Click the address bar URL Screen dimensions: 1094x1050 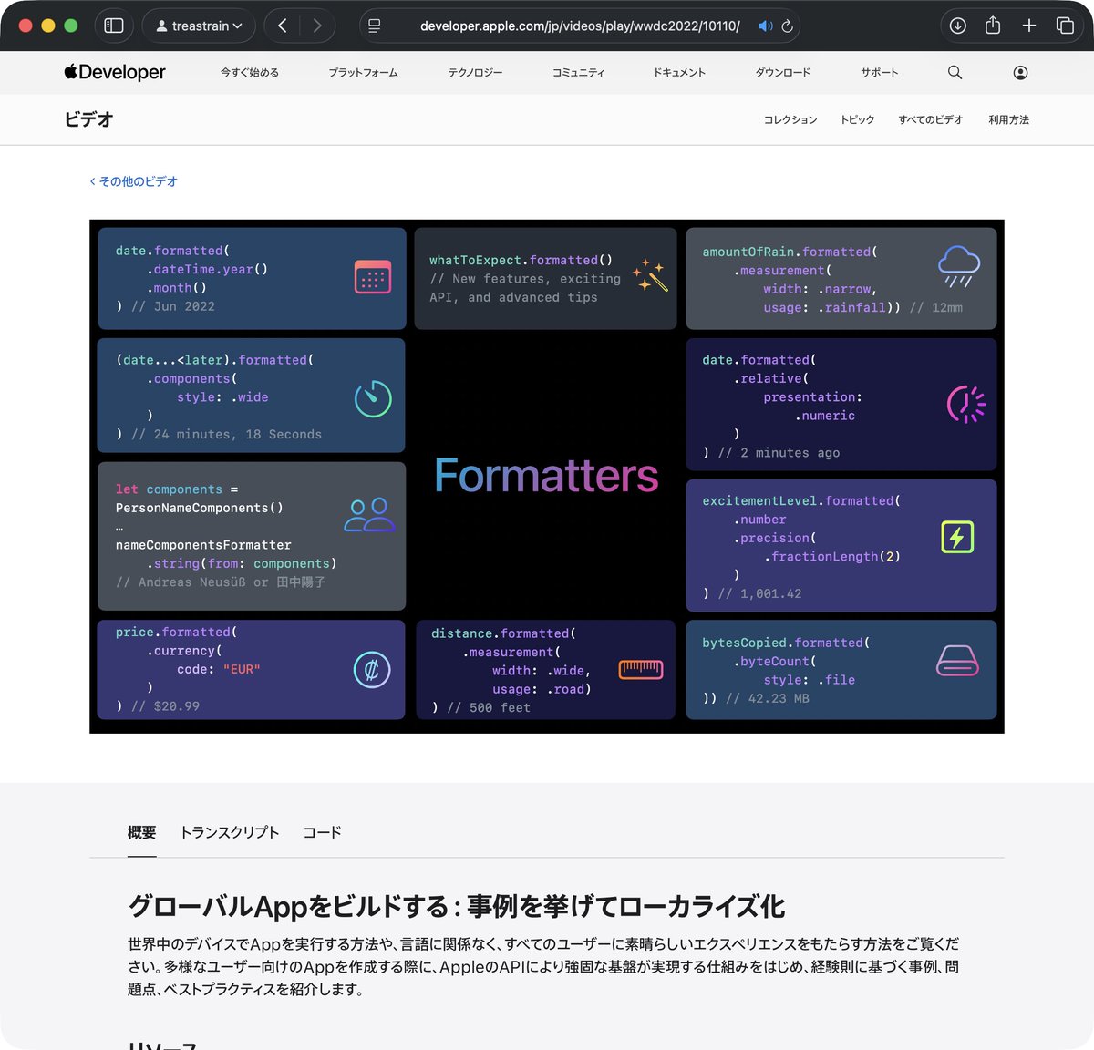(x=580, y=26)
